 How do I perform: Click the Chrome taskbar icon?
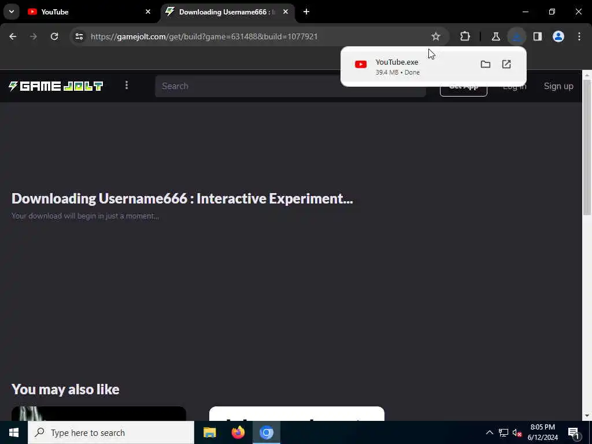click(267, 432)
